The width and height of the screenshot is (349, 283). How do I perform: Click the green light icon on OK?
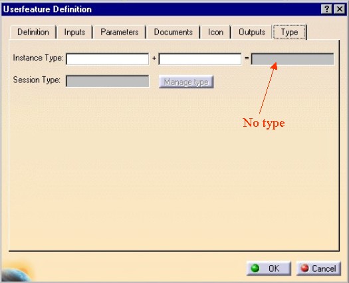click(255, 268)
